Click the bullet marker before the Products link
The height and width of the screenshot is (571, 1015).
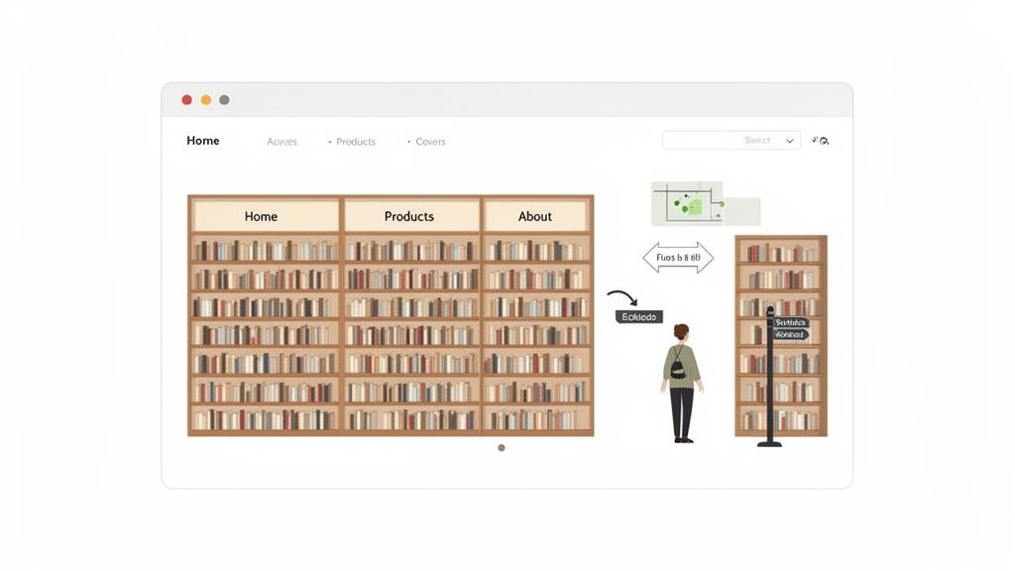[x=330, y=142]
